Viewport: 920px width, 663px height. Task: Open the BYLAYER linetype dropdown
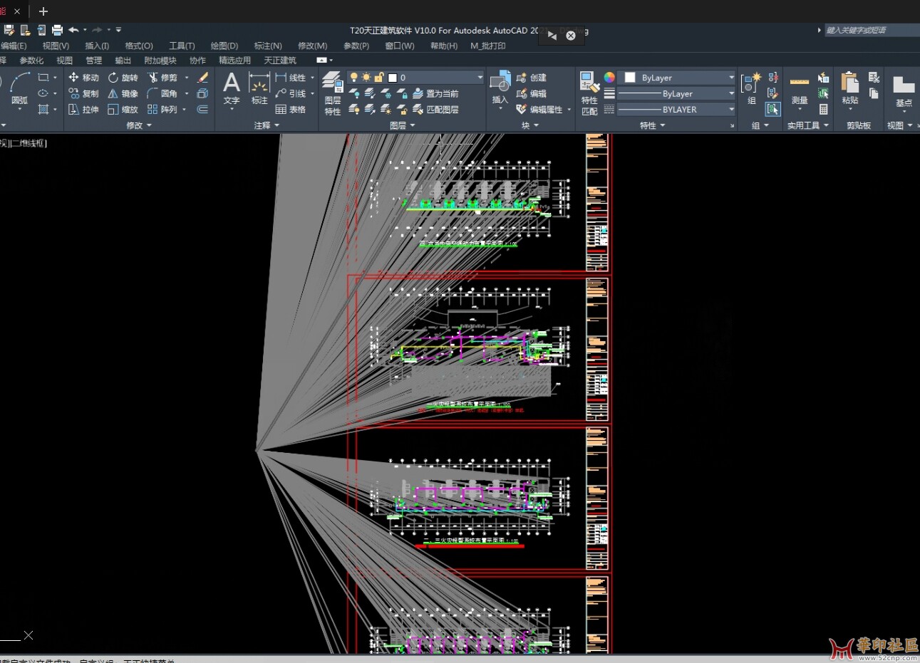pyautogui.click(x=676, y=110)
